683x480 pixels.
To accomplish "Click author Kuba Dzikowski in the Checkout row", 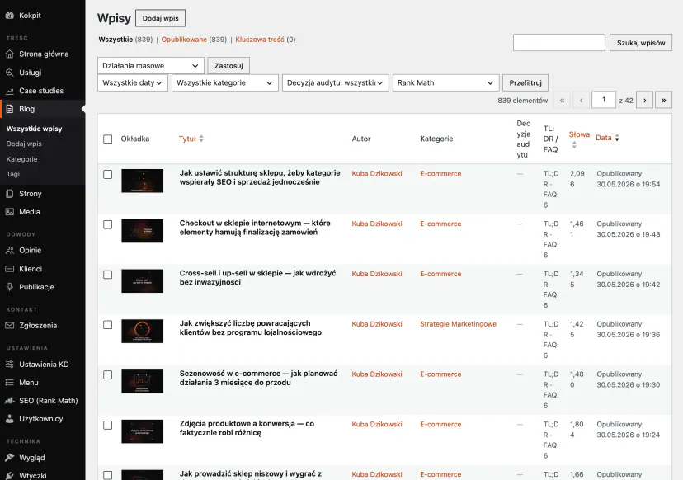I will pos(377,224).
